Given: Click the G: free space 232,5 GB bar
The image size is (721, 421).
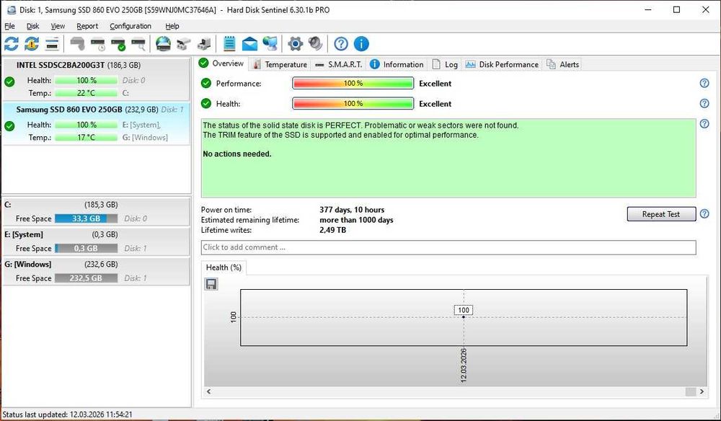Looking at the screenshot, I should tap(86, 278).
